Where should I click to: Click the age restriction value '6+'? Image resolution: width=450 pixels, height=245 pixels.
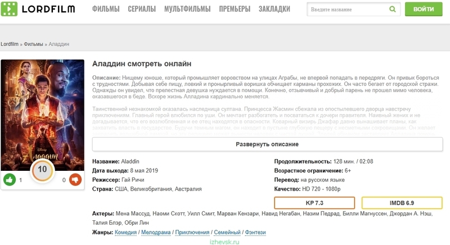coord(348,170)
